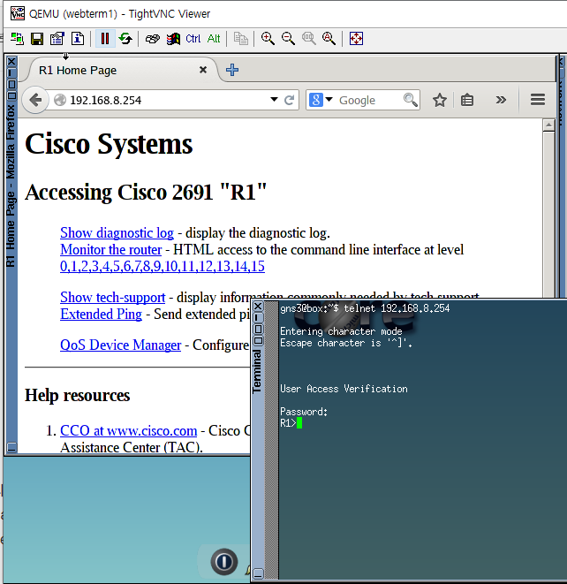Show bookmarks list icon
Screen dimensions: 567x584
pyautogui.click(x=467, y=100)
